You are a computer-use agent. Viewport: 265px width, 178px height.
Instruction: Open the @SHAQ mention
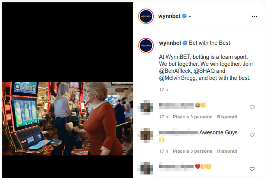[204, 71]
